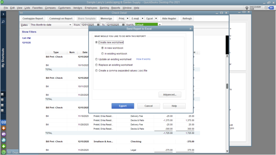The width and height of the screenshot is (276, 155).
Task: Open the Print button dropdown arrow
Action: [127, 19]
